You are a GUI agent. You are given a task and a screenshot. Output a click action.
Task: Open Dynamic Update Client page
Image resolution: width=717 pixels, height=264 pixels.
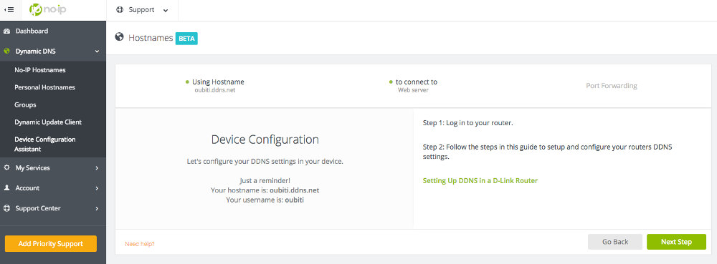coord(48,122)
